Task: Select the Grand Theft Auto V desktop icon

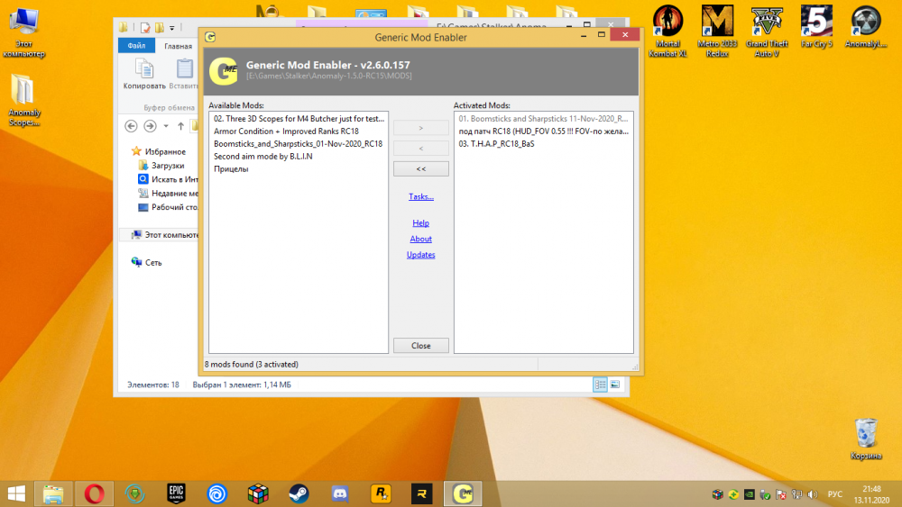Action: pos(768,23)
